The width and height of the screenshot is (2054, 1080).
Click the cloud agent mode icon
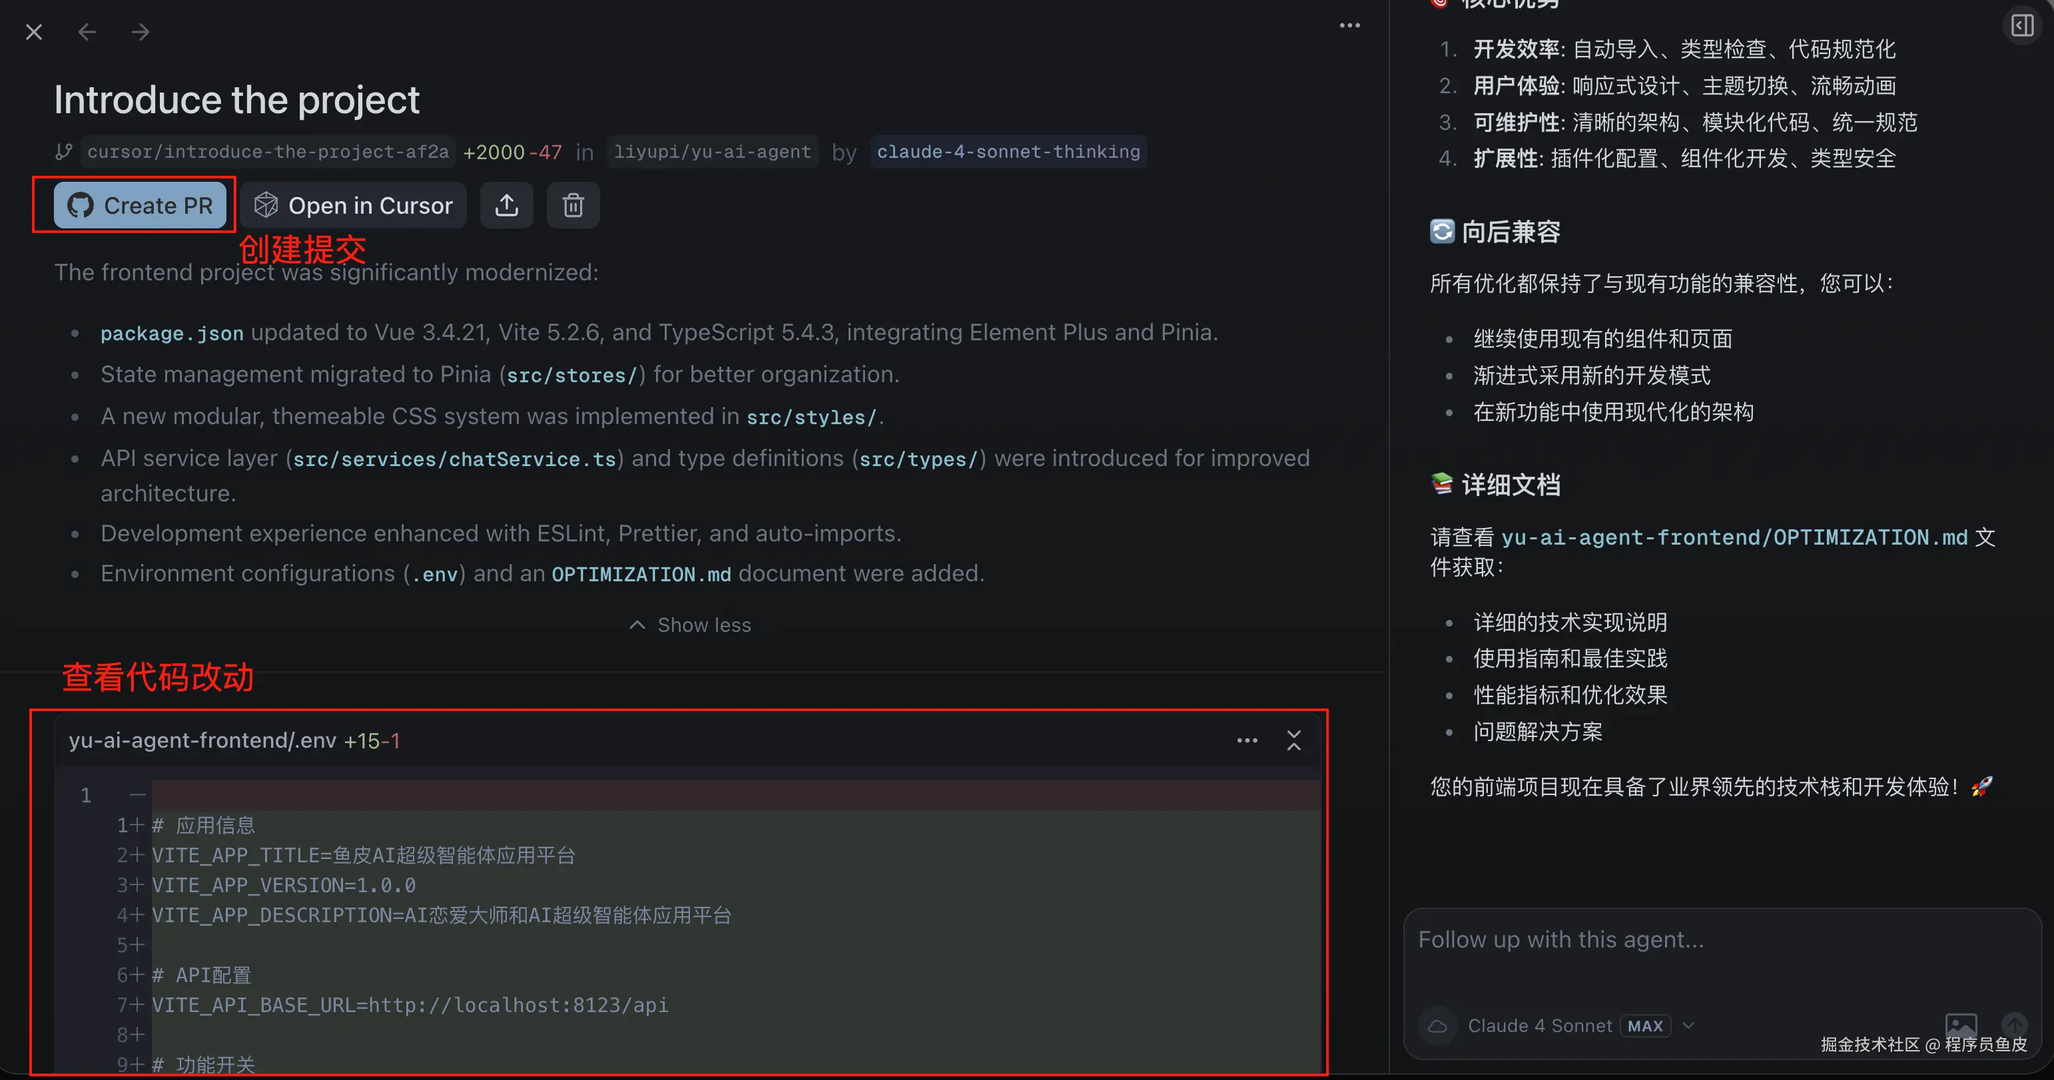coord(1437,1026)
